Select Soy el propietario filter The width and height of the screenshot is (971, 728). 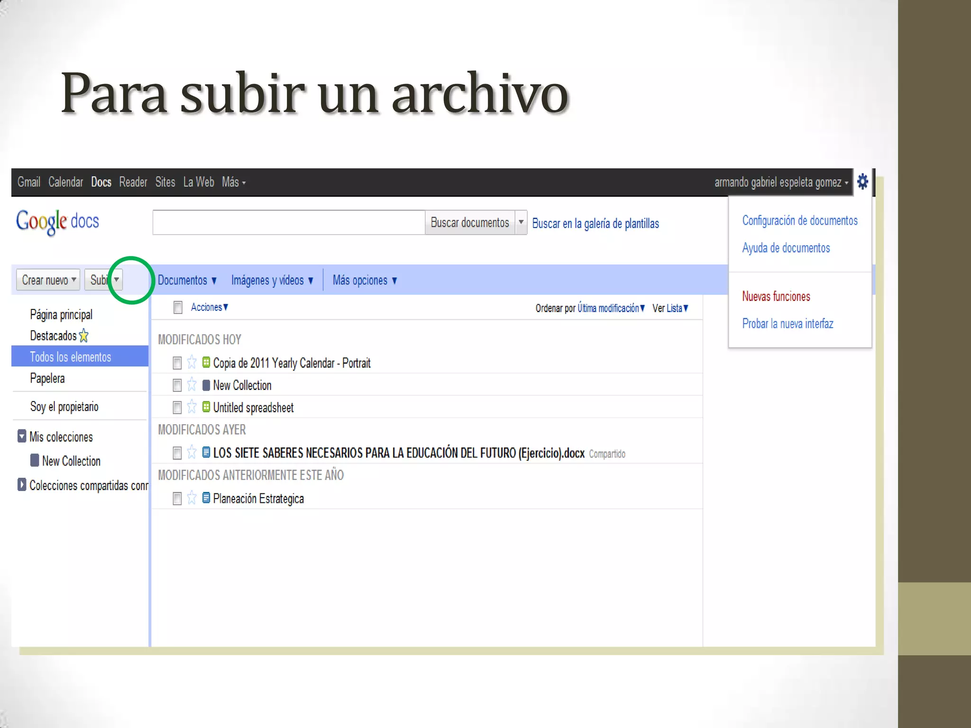click(64, 407)
